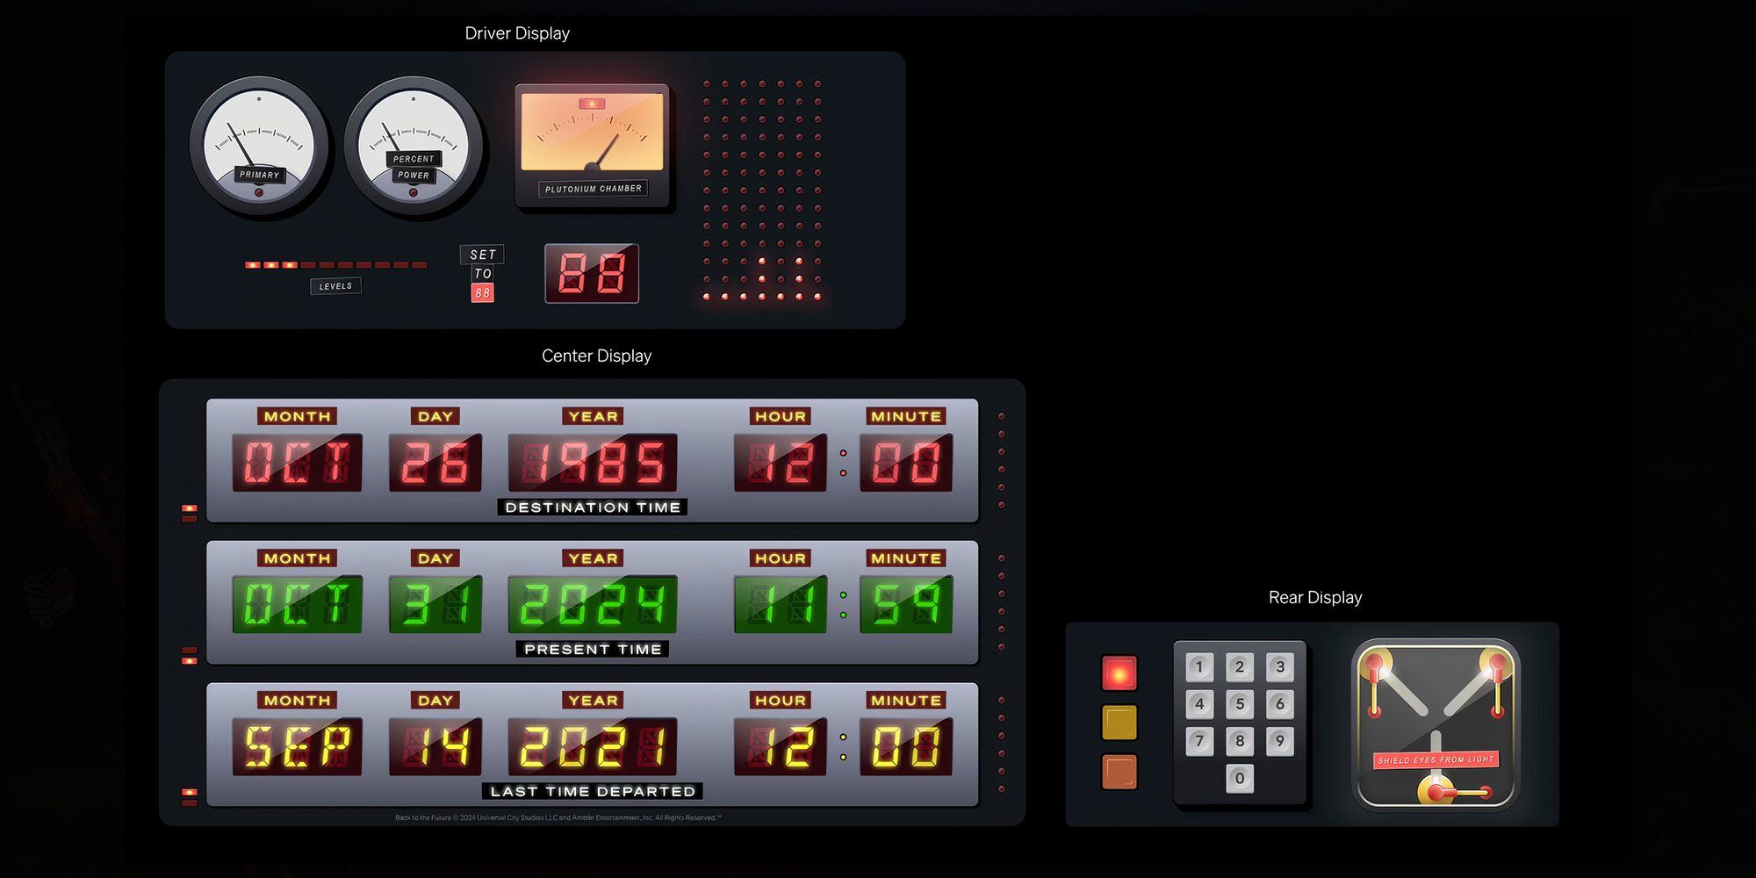This screenshot has height=878, width=1756.
Task: Click the copyright notice text
Action: click(x=558, y=817)
